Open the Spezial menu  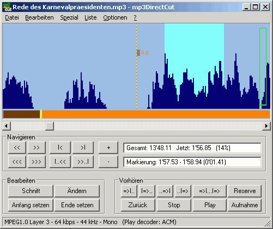[69, 17]
